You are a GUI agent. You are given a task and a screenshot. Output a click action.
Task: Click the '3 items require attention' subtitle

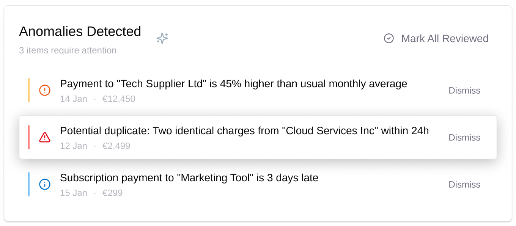pyautogui.click(x=68, y=50)
